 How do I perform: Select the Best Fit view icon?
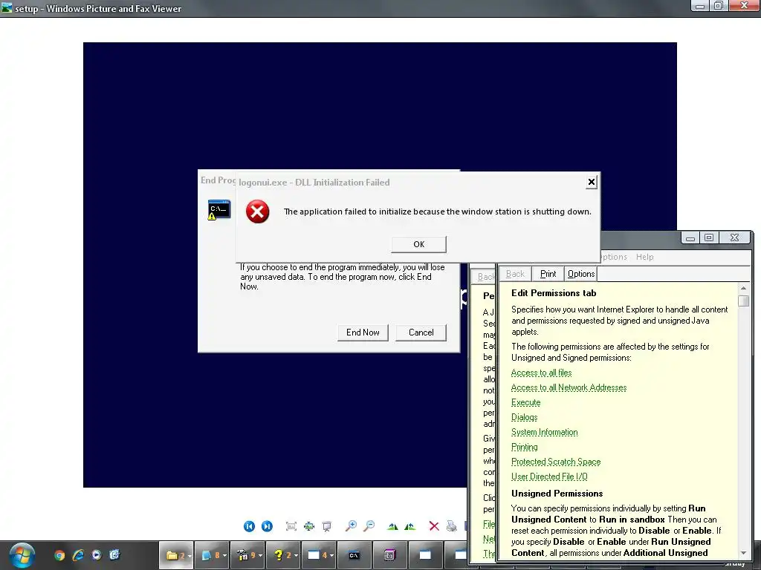[291, 526]
